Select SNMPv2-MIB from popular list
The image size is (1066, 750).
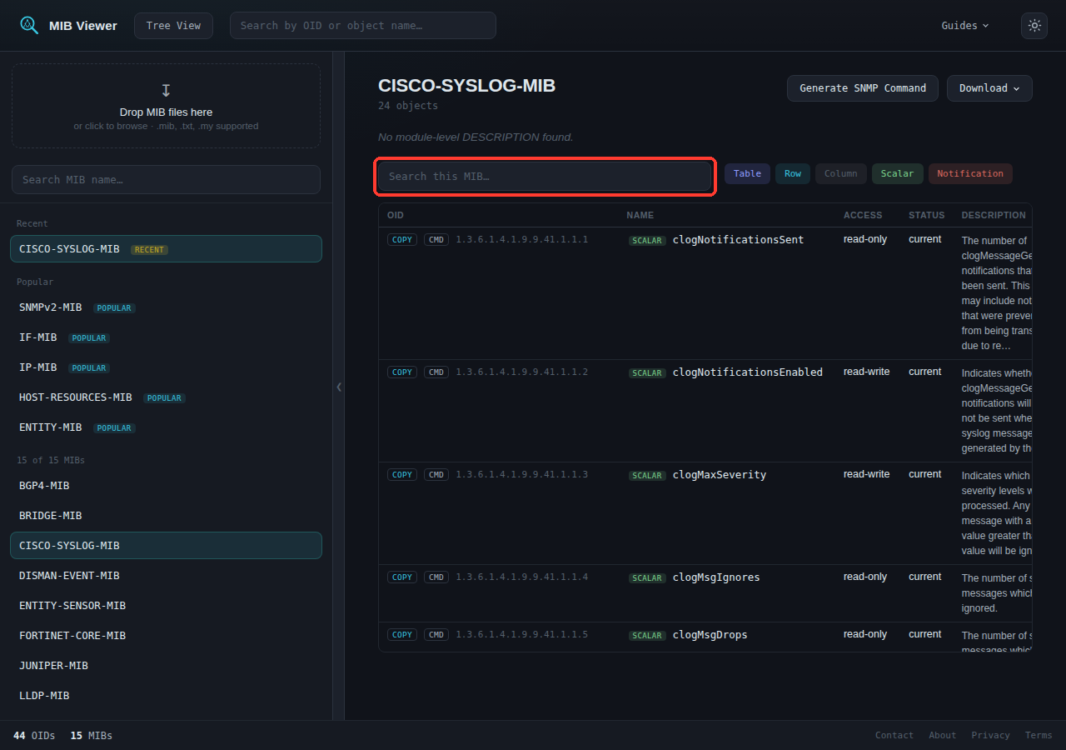point(166,307)
